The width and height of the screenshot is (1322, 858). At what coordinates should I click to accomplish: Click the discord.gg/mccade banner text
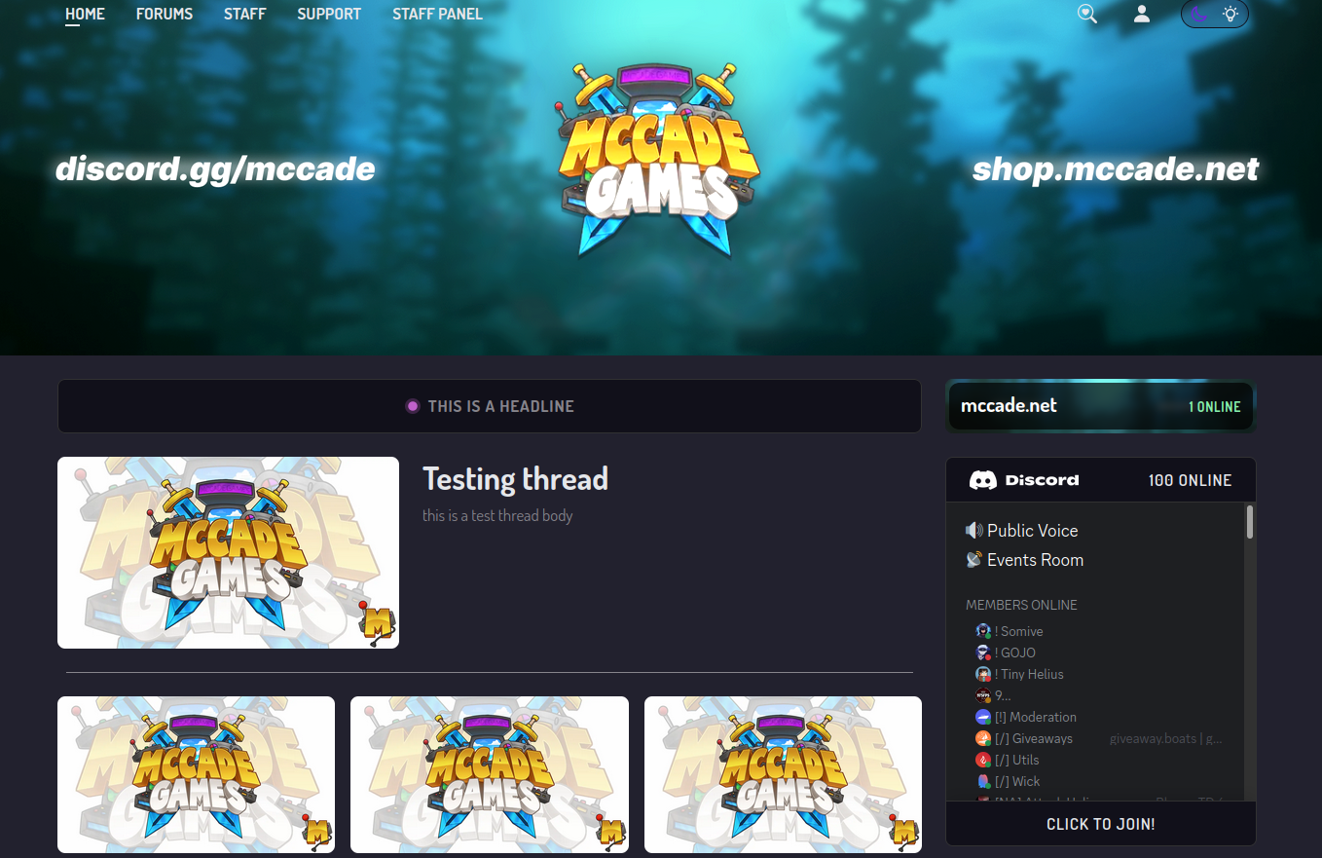click(x=215, y=168)
